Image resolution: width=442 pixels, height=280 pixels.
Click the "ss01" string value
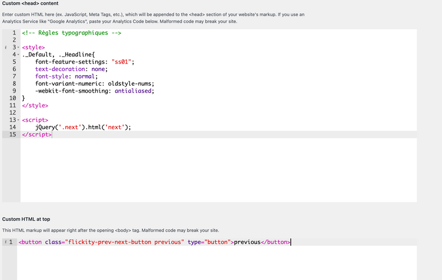point(122,62)
